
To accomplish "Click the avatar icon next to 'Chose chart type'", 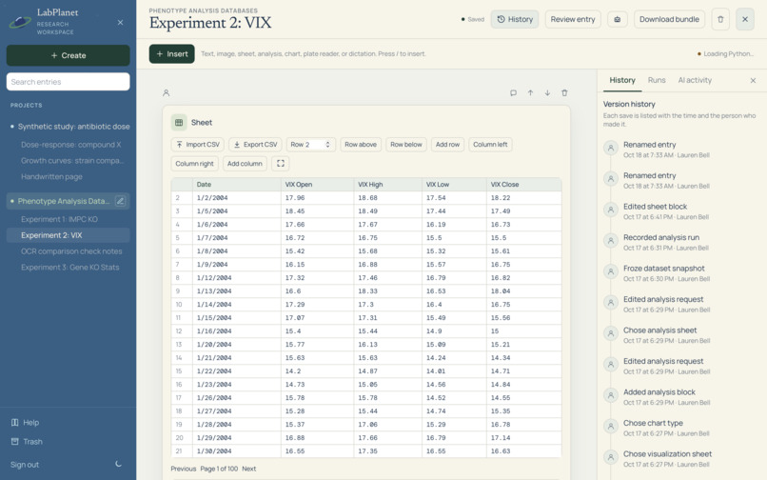I will (611, 426).
